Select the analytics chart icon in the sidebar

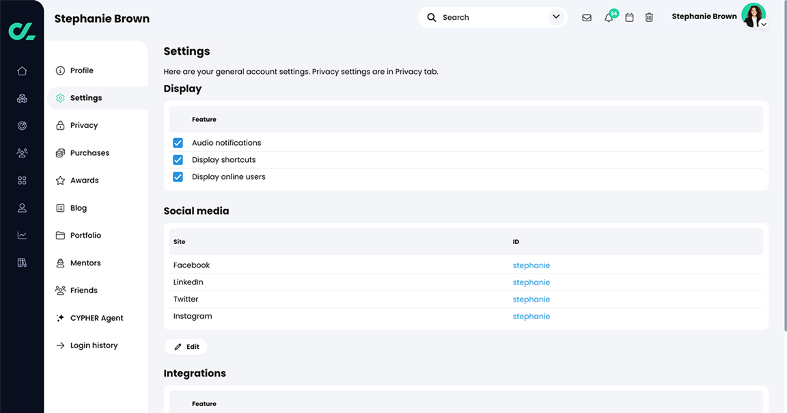coord(21,235)
